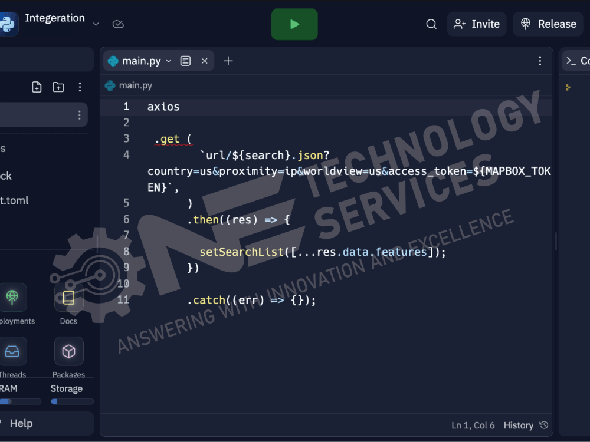Place cursor on axios in line 1
Screen dimensions: 590x442
pos(163,107)
